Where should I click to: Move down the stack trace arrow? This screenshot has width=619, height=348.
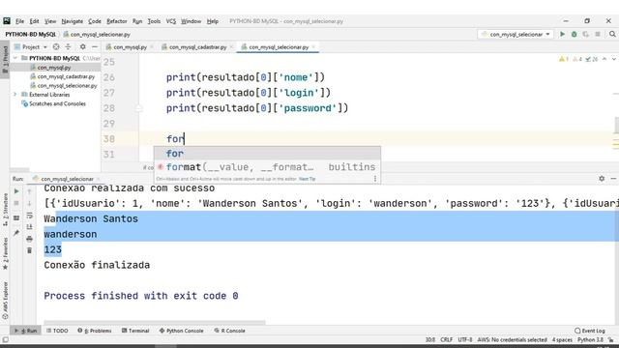tap(29, 203)
